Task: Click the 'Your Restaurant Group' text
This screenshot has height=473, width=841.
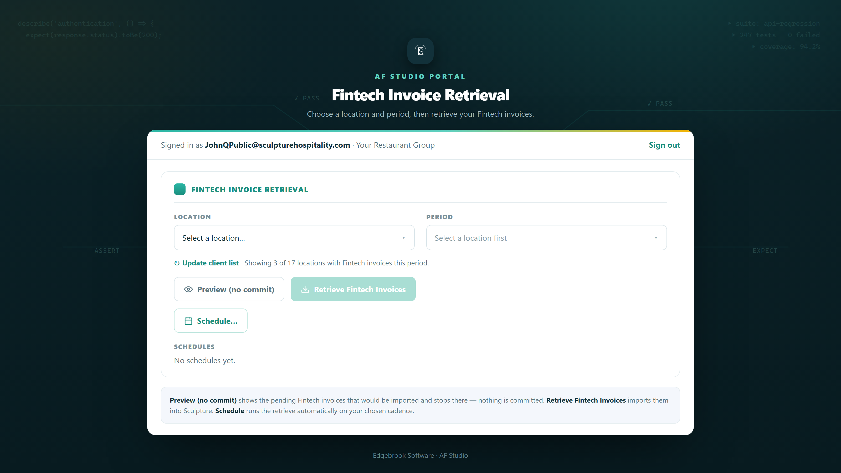Action: 395,145
